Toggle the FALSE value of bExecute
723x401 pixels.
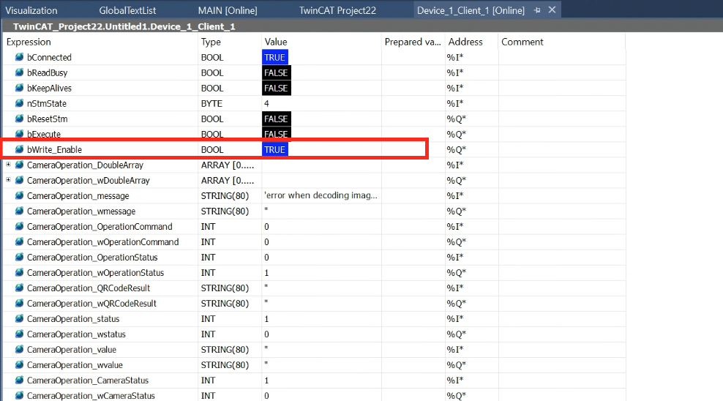[276, 132]
